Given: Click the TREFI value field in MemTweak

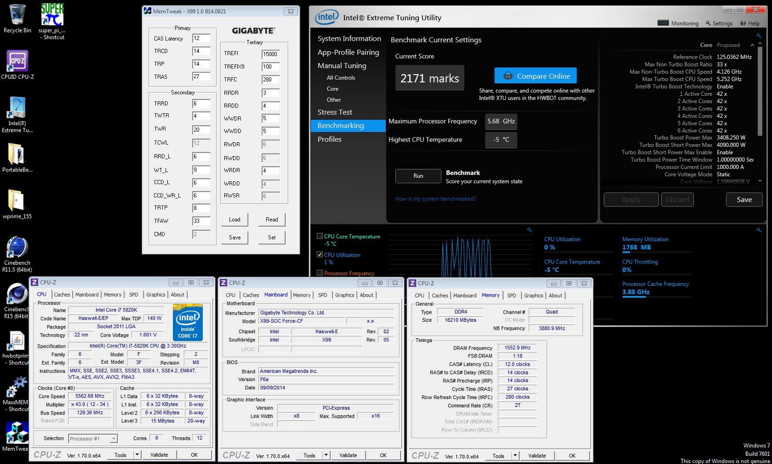Looking at the screenshot, I should pyautogui.click(x=271, y=54).
